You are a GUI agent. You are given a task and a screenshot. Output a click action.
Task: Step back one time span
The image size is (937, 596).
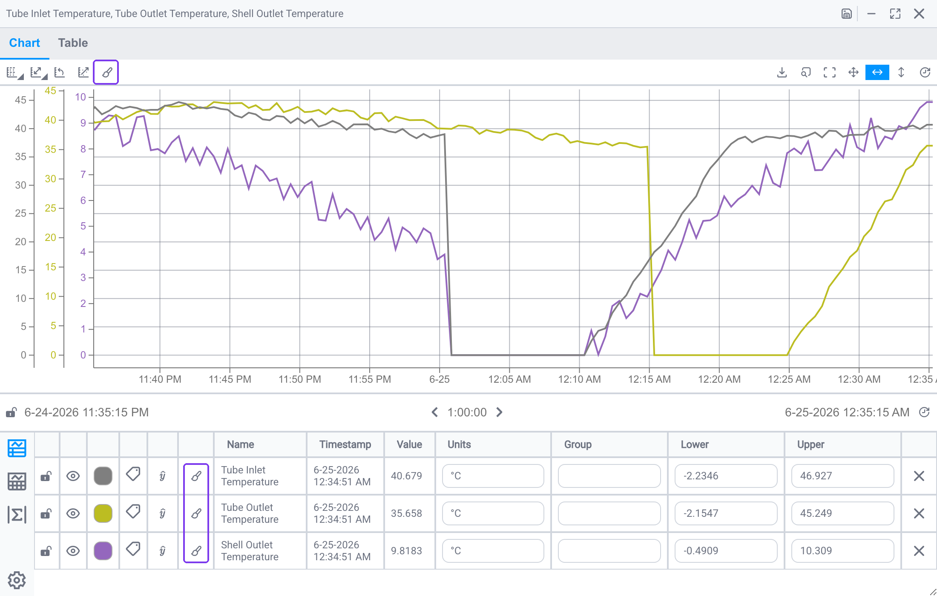point(435,413)
